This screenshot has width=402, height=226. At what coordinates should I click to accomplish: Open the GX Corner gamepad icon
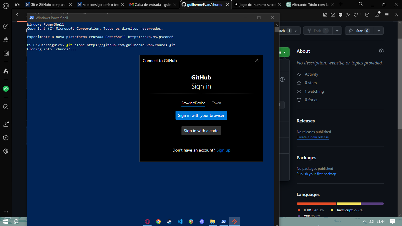pyautogui.click(x=17, y=4)
